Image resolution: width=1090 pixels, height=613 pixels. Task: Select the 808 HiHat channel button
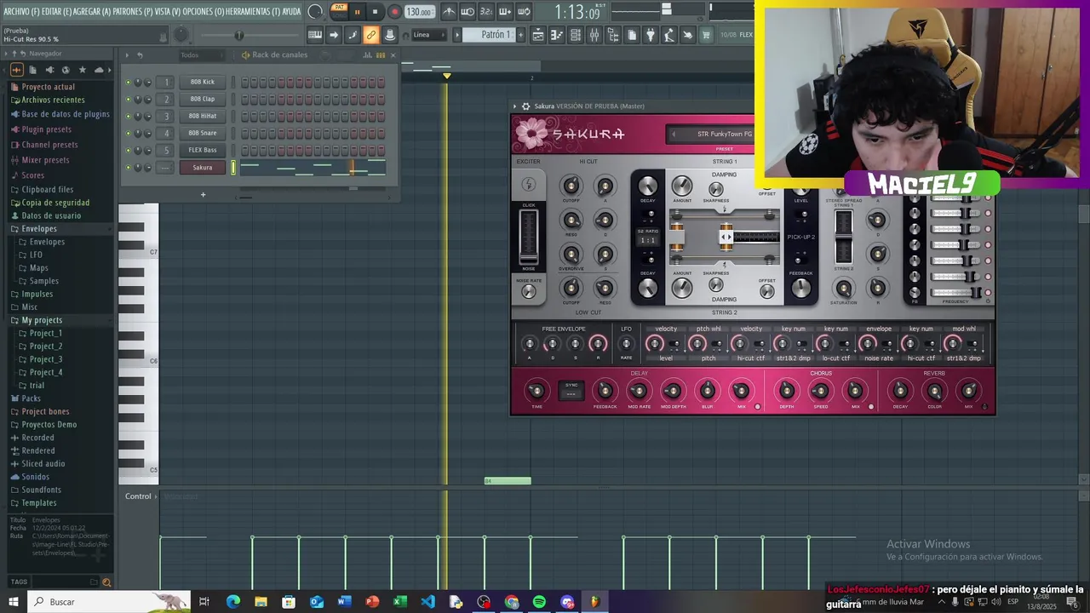coord(202,116)
